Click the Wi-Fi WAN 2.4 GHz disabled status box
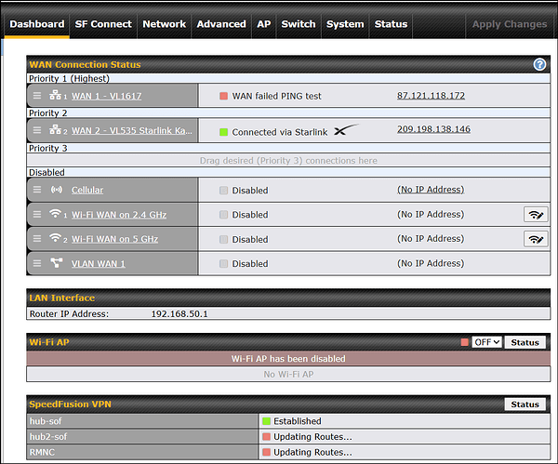Screen dimensions: 558x464 223,215
